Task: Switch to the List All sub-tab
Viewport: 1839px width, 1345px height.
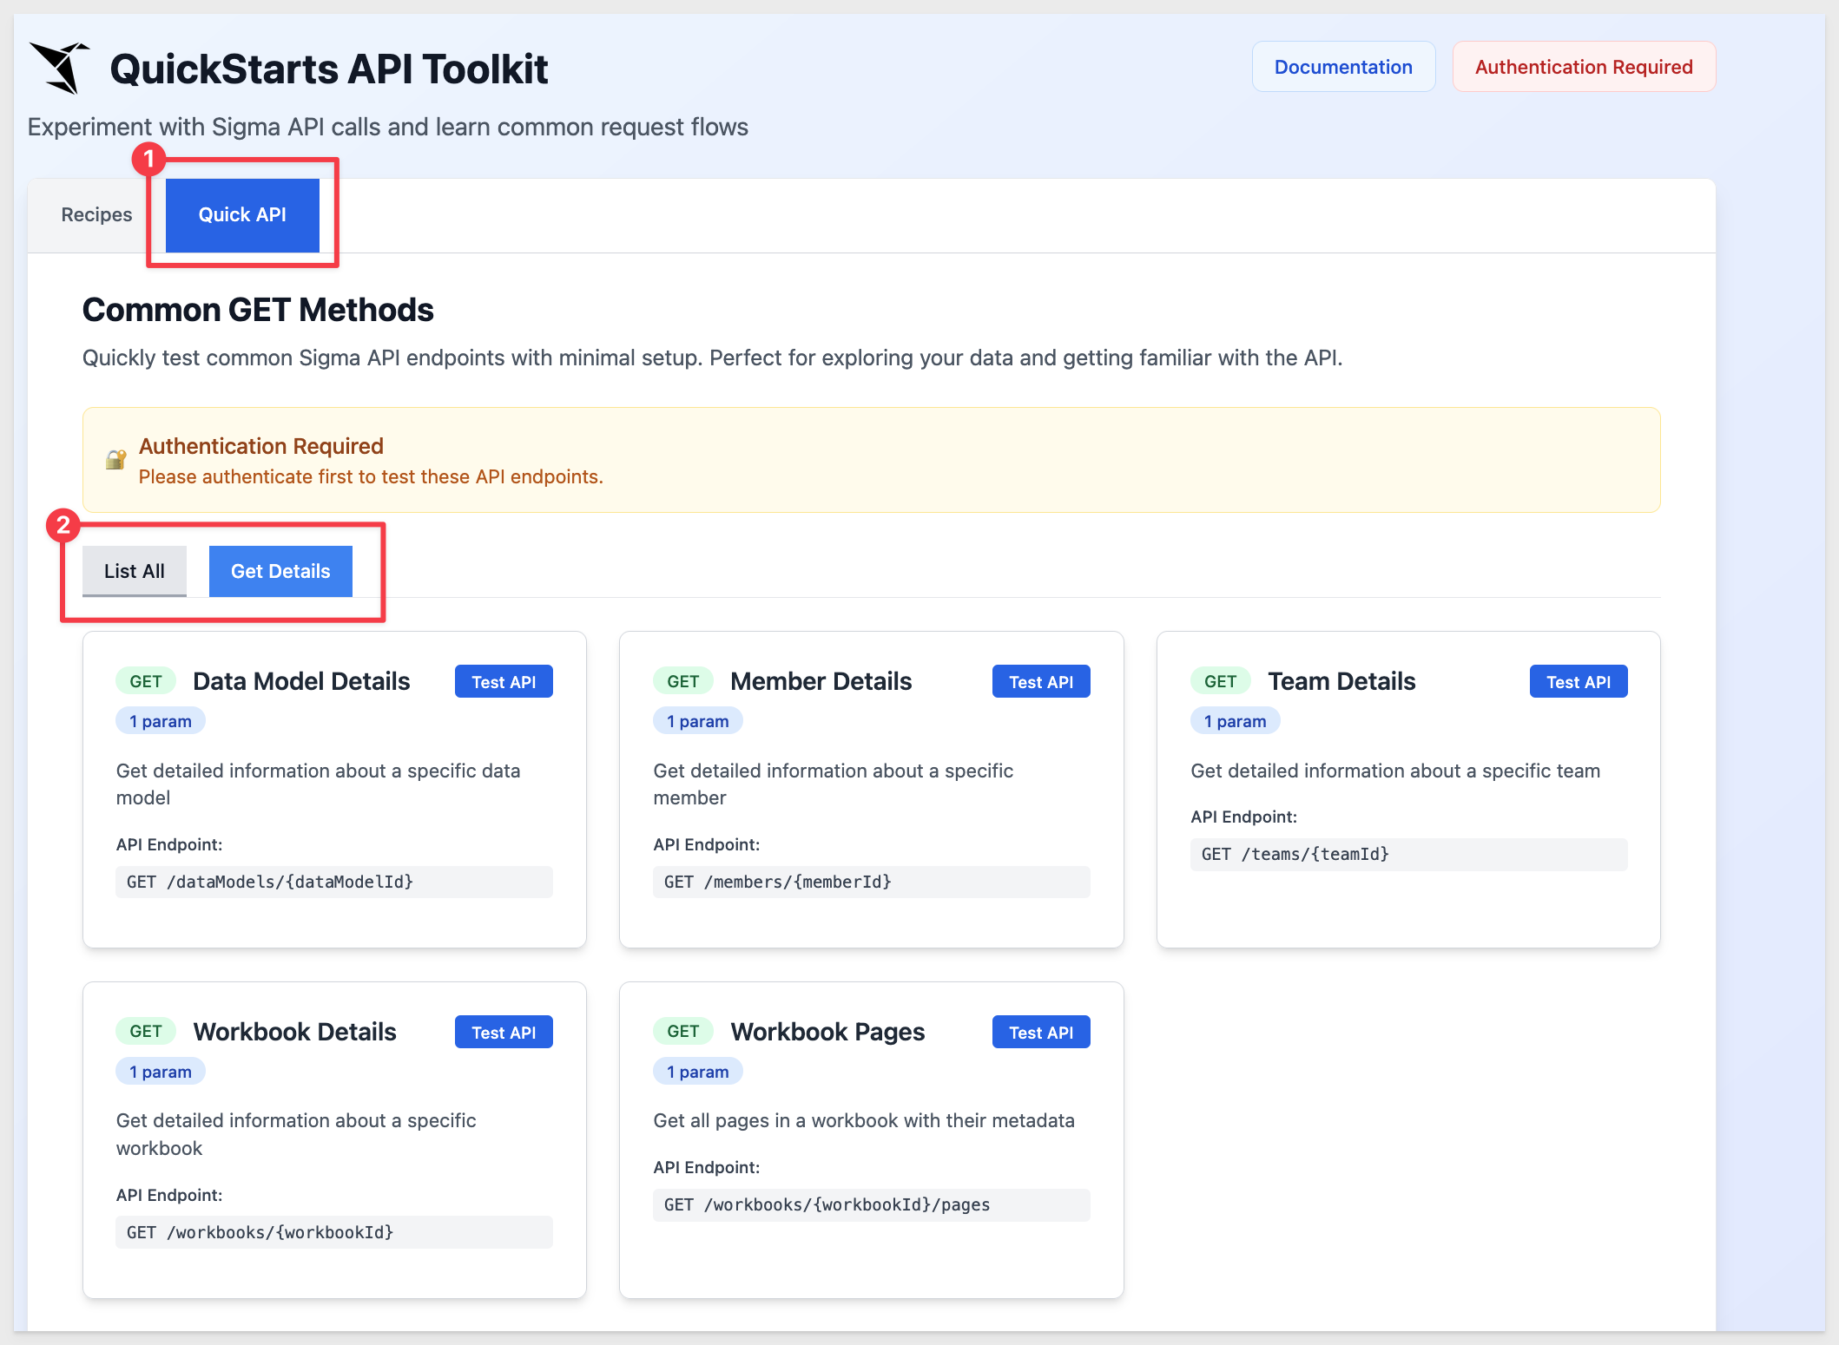Action: (x=135, y=571)
